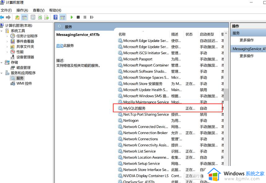Open the Help question mark icon
266x183 pixels.
pos(55,17)
